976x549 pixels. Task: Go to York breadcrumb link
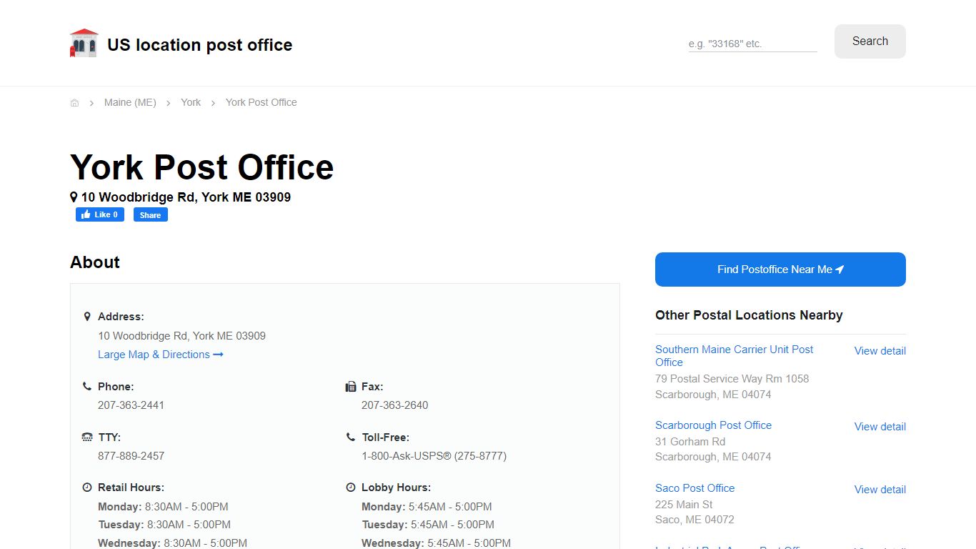tap(191, 102)
